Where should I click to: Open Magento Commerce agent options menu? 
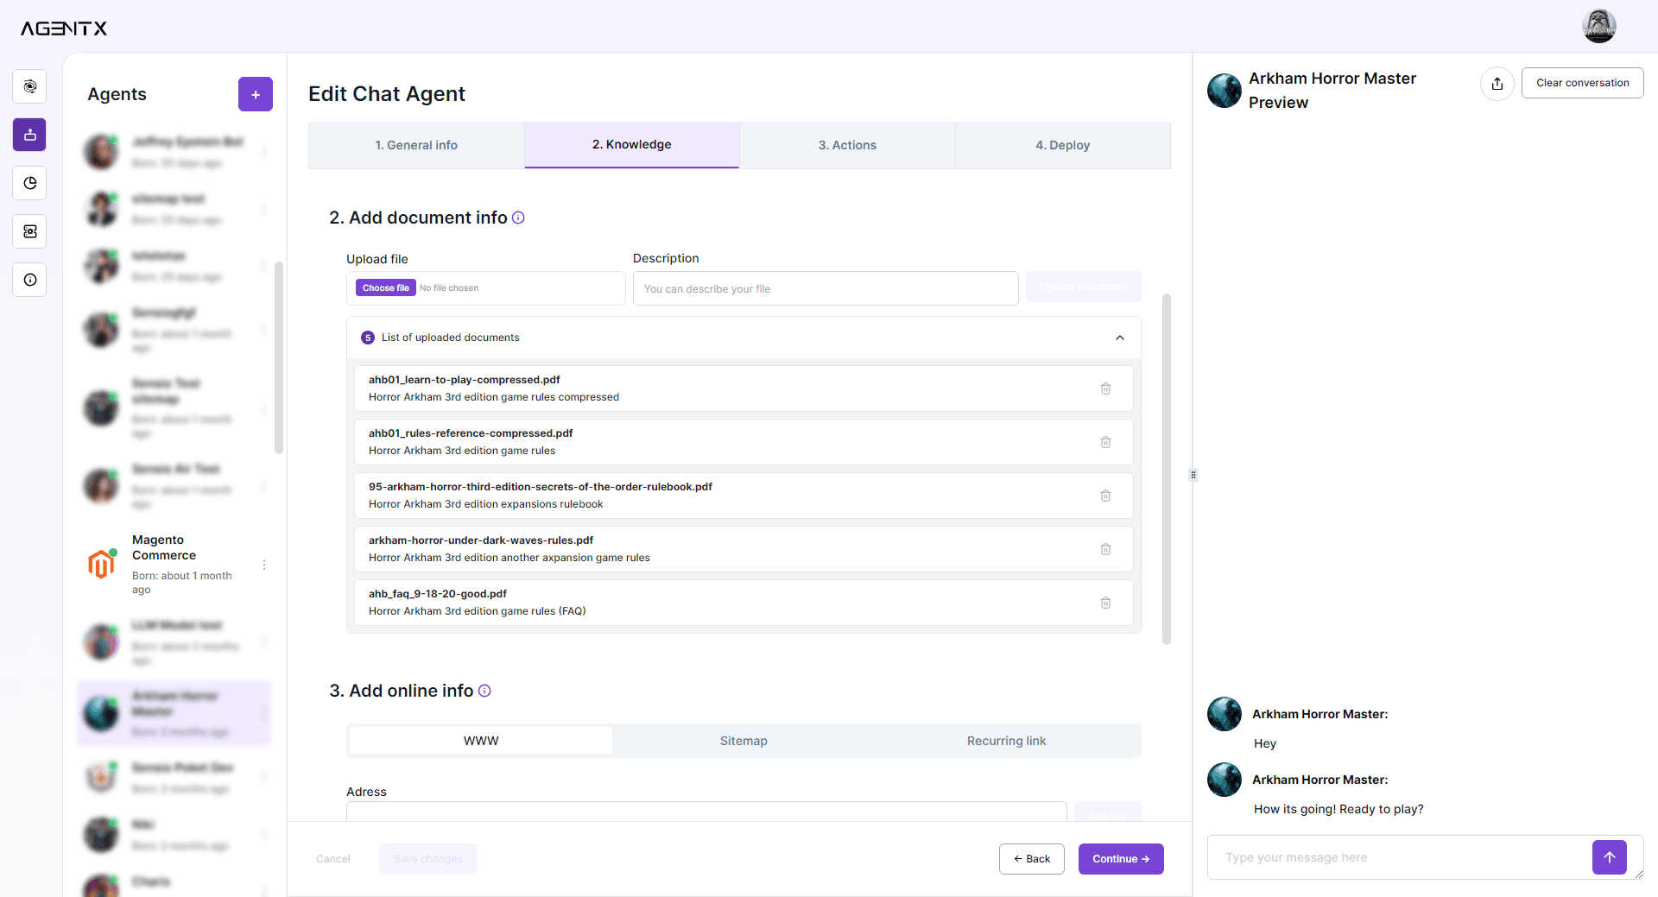[264, 565]
